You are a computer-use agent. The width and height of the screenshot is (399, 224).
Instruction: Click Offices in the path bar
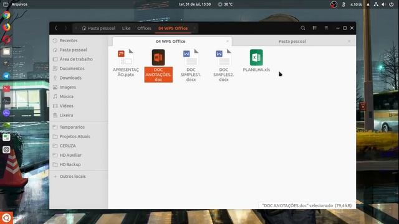(x=144, y=28)
